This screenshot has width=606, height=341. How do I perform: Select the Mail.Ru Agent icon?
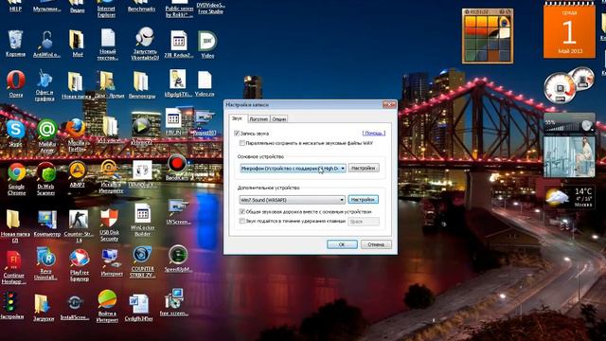pos(46,135)
